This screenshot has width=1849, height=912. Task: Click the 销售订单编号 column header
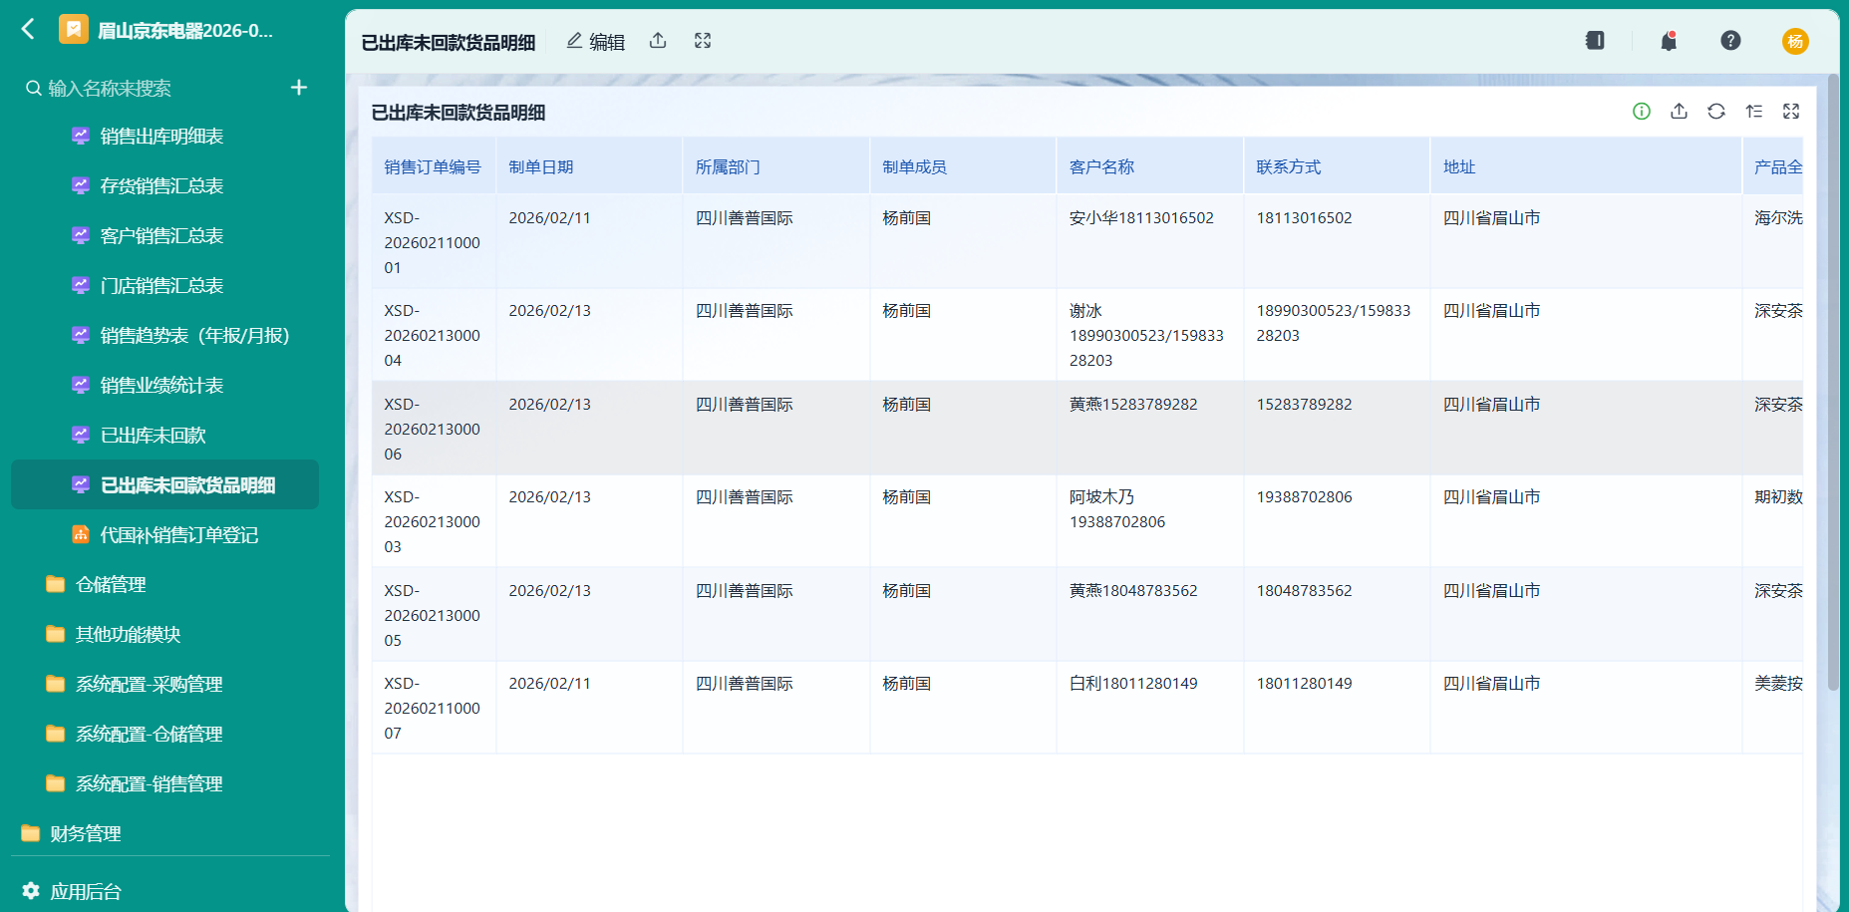pyautogui.click(x=434, y=167)
